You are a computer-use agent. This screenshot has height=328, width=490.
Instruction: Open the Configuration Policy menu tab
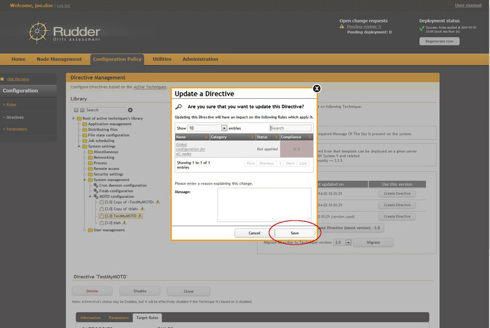tap(117, 59)
